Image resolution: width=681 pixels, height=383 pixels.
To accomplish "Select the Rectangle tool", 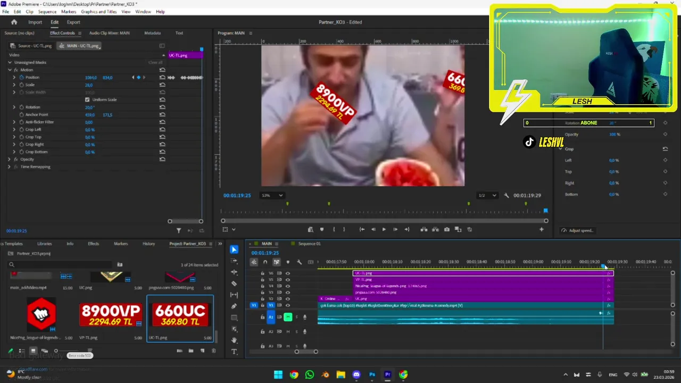I will point(234,318).
